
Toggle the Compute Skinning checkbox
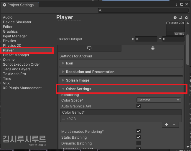click(x=139, y=148)
